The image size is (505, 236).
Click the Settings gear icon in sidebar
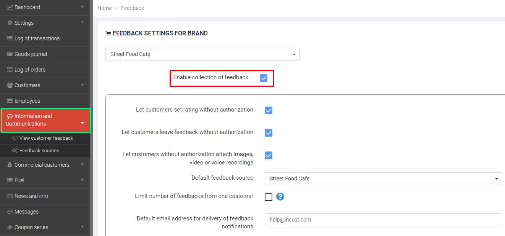point(10,23)
